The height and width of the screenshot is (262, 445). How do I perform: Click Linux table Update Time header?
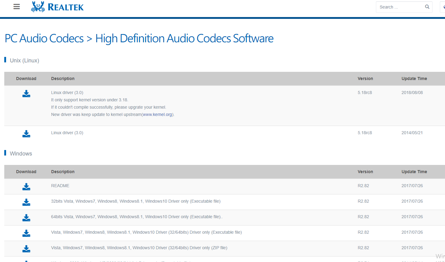(x=414, y=79)
